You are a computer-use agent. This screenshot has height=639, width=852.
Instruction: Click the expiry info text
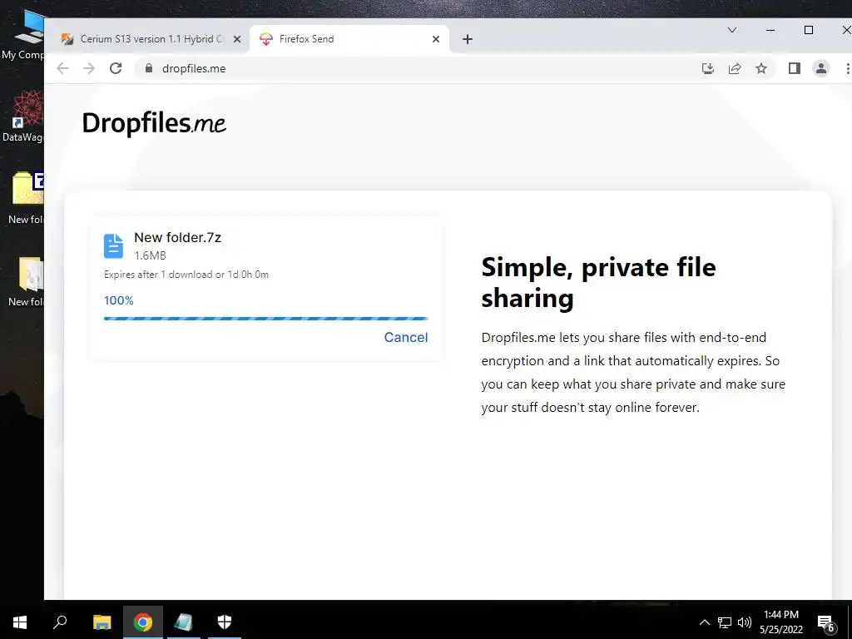click(x=186, y=275)
